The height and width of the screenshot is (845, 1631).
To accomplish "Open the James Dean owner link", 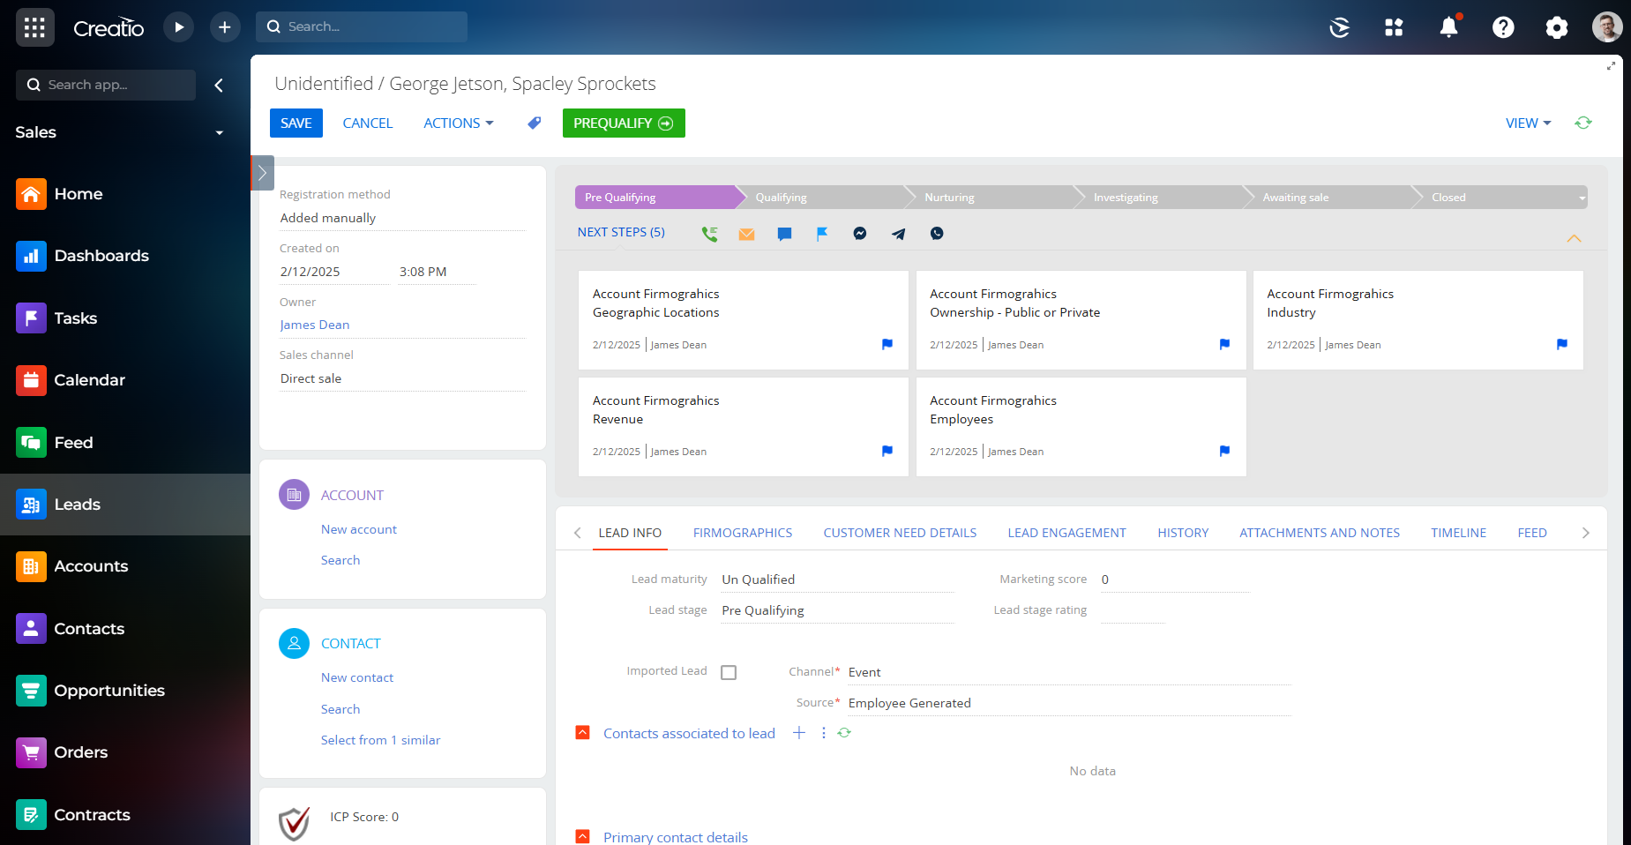I will coord(315,325).
